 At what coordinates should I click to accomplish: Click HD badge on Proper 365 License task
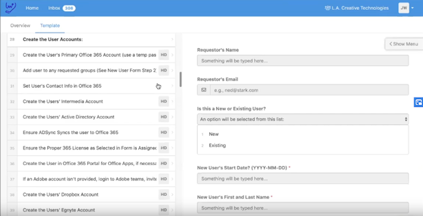click(x=164, y=148)
